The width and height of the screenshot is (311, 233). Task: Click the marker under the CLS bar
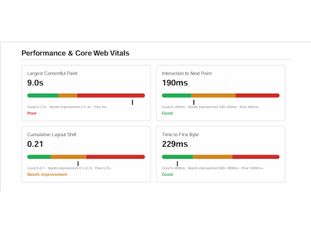pos(78,163)
